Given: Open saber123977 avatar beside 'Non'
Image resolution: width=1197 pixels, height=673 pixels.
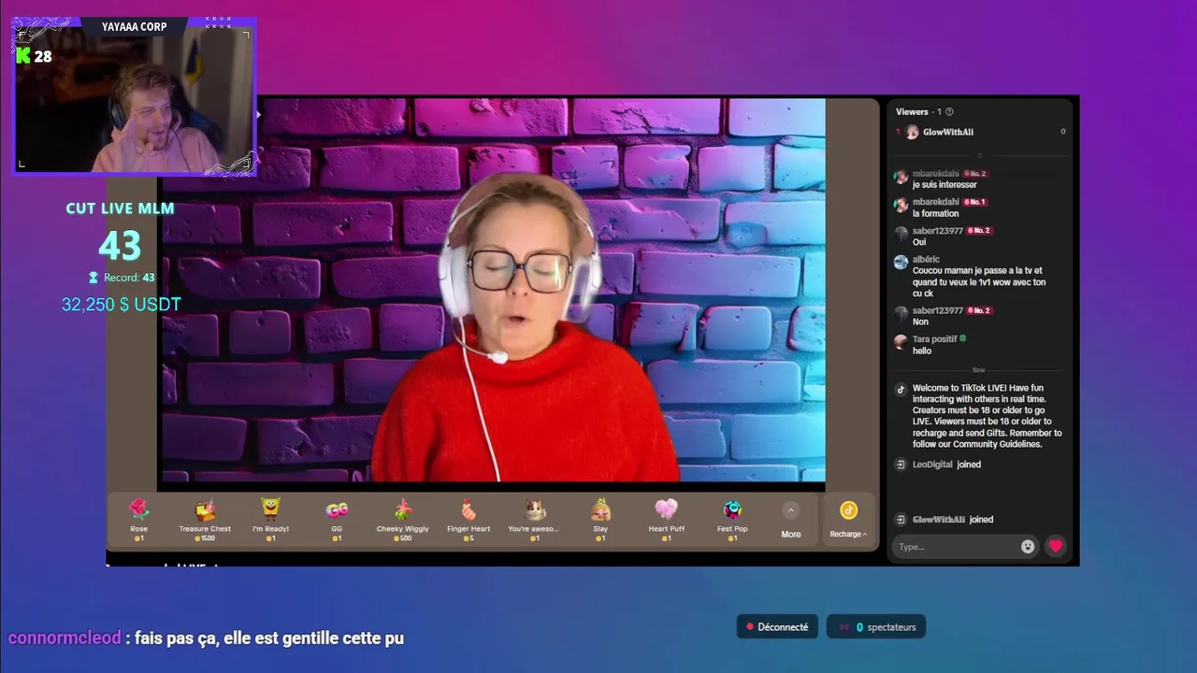Looking at the screenshot, I should (x=901, y=314).
